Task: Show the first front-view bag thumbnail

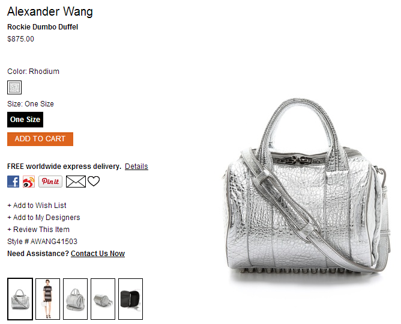Action: click(20, 299)
